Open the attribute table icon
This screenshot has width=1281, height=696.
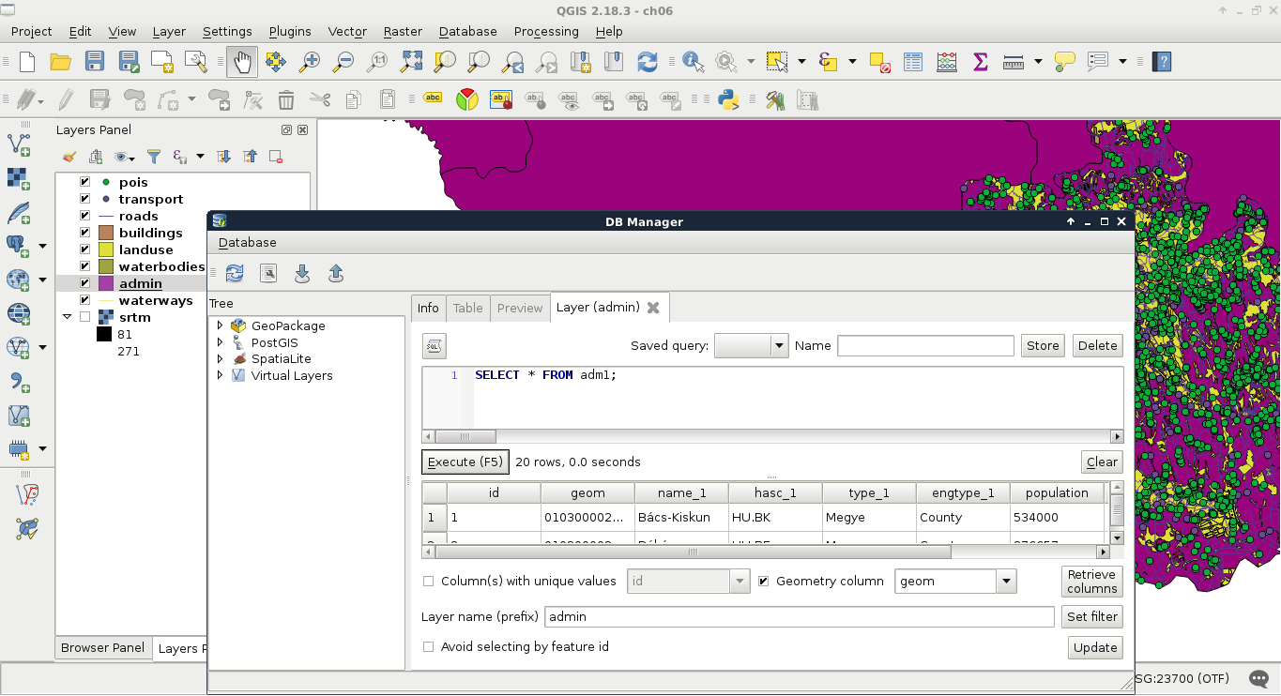pos(912,62)
